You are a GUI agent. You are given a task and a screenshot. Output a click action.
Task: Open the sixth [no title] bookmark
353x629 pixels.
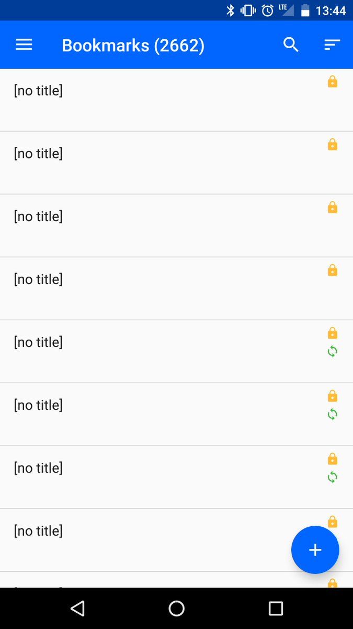pyautogui.click(x=38, y=405)
